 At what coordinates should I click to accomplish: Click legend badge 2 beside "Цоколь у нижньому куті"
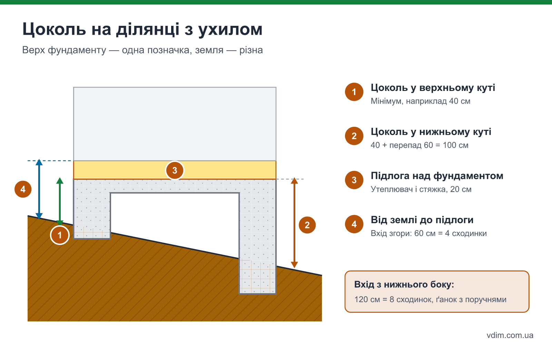click(354, 136)
